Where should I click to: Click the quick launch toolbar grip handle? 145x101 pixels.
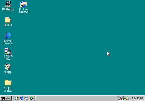[13, 98]
